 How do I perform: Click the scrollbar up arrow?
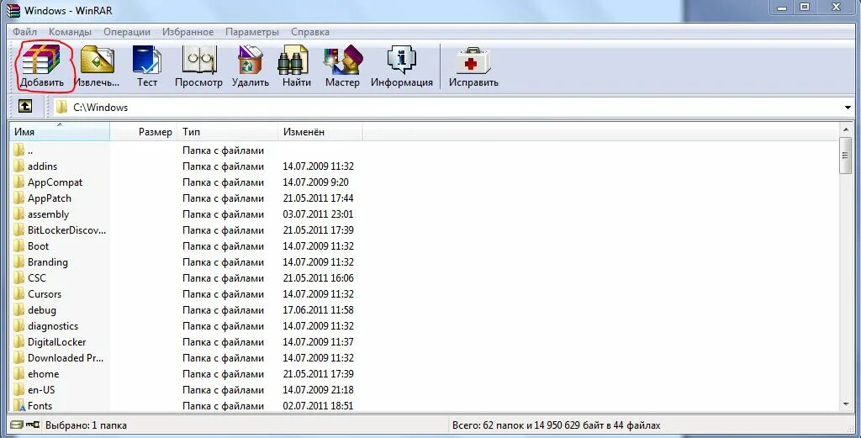tap(846, 129)
